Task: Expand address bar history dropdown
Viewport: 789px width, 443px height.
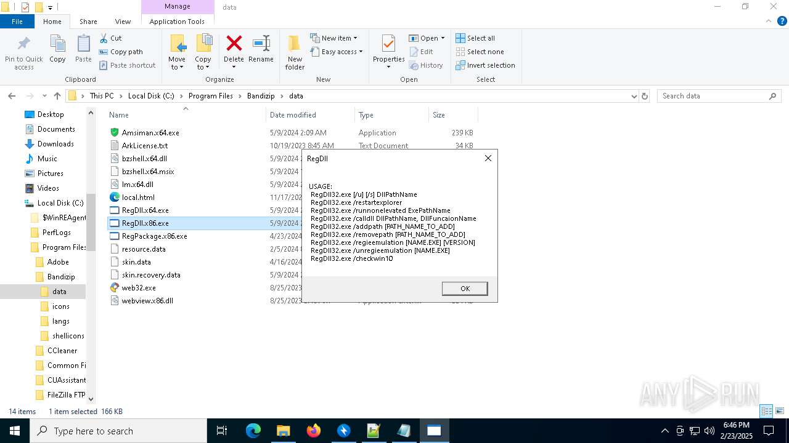Action: pos(634,96)
